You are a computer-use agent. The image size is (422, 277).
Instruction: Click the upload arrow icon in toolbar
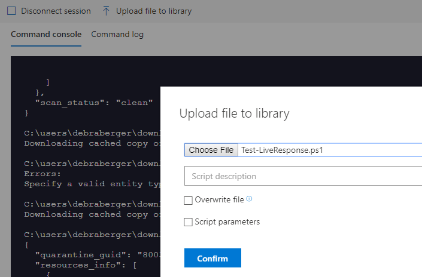(x=106, y=11)
